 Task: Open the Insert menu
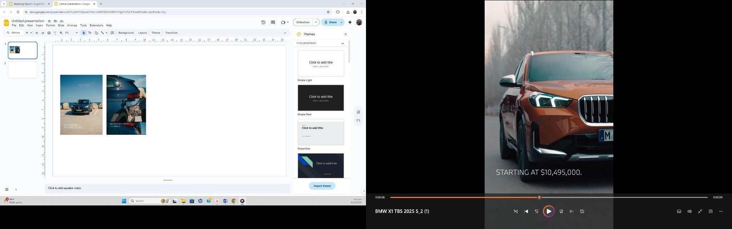(39, 26)
